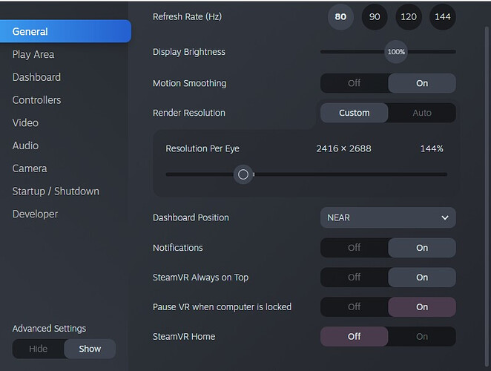Turn Motion Smoothing off
Screen dimensions: 491x371
tap(355, 83)
